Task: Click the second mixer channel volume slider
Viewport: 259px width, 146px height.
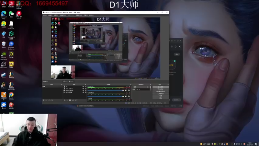Action: click(106, 96)
